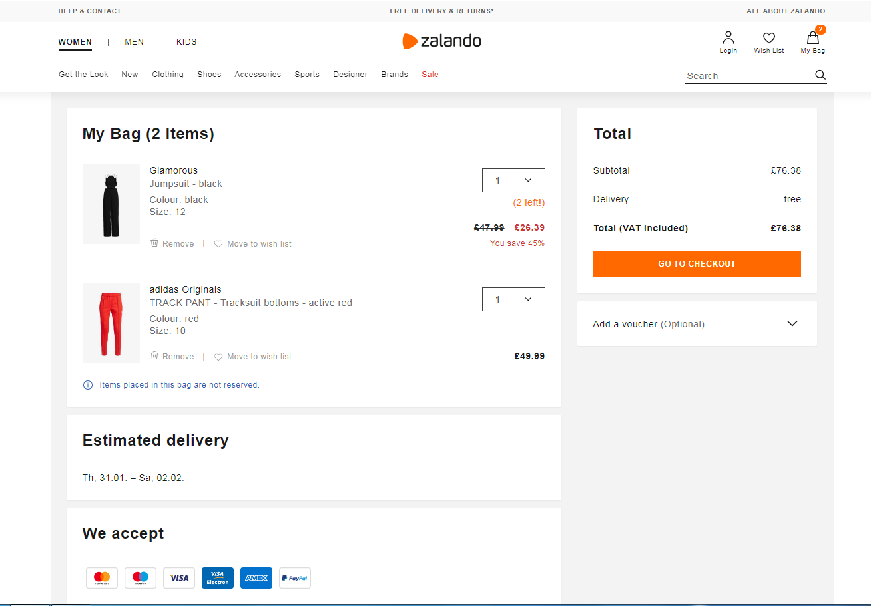Click the Zalando logo
The width and height of the screenshot is (871, 606).
(442, 41)
